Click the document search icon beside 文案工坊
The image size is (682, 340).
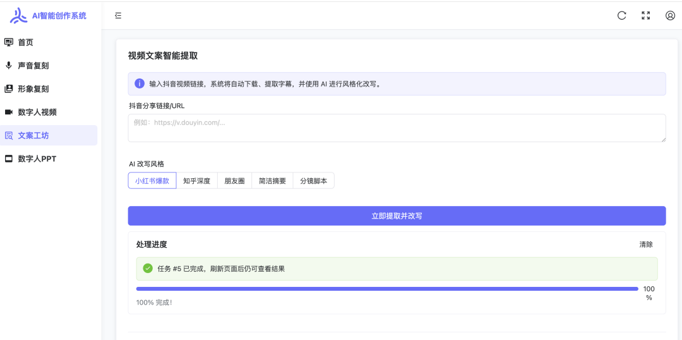click(9, 135)
